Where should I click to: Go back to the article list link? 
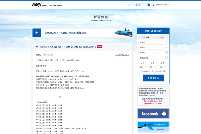click(122, 55)
